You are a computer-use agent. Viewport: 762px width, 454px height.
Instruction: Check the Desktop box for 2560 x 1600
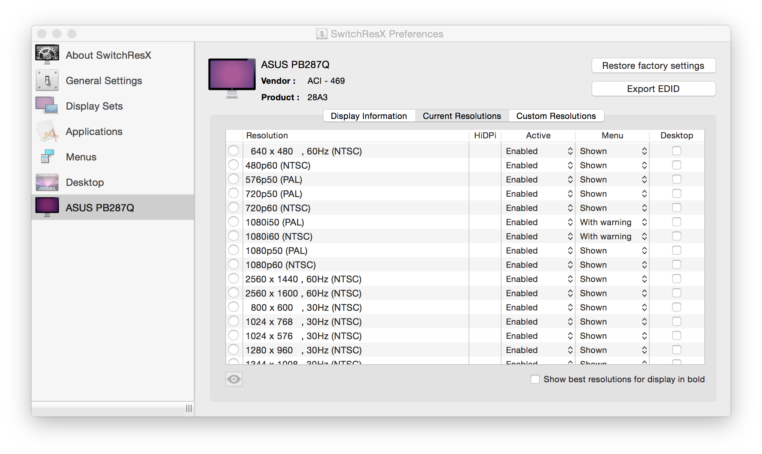pyautogui.click(x=677, y=293)
